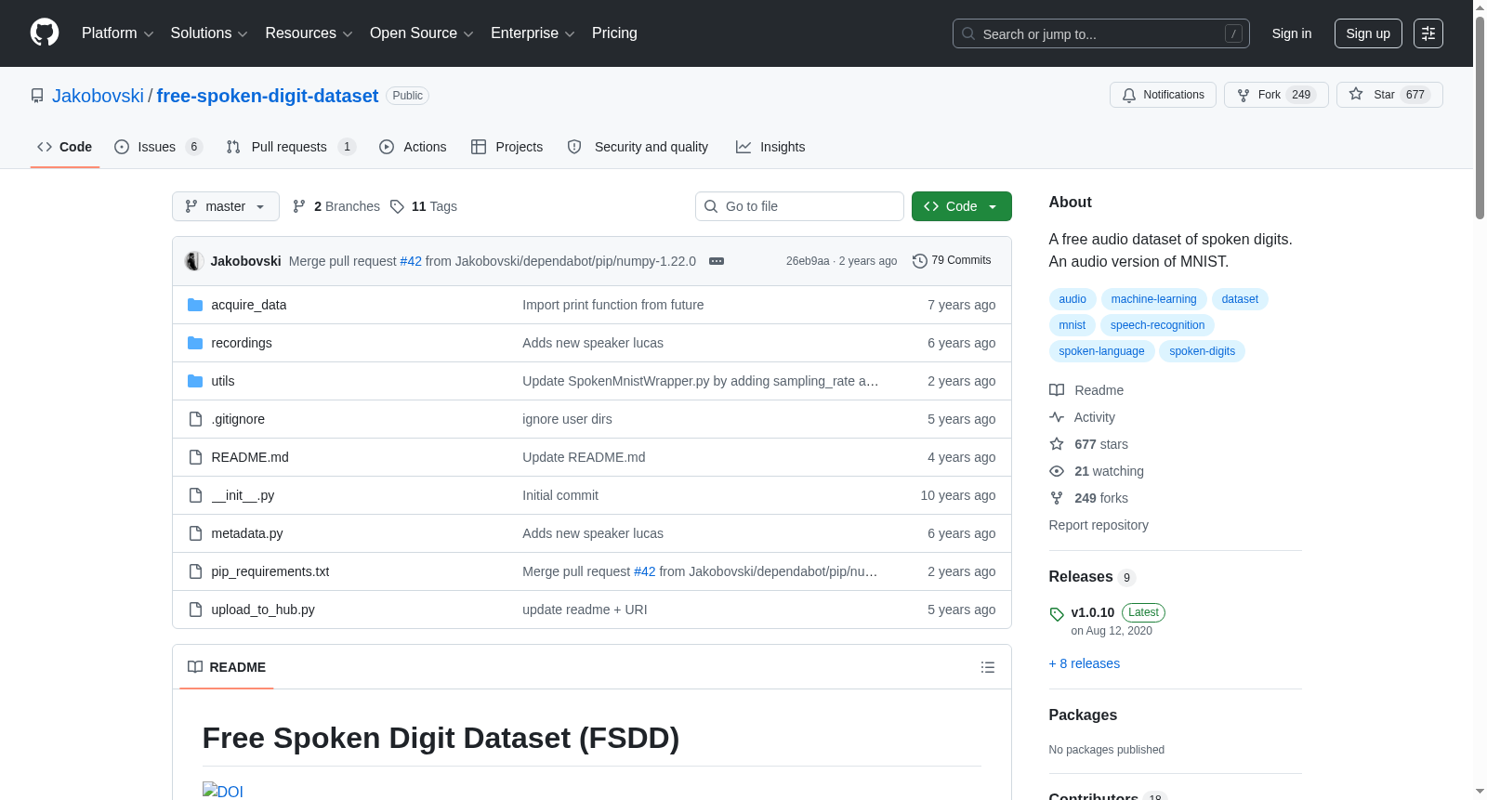Open the 26eb9aa commit hash
Viewport: 1487px width, 800px height.
pyautogui.click(x=808, y=261)
